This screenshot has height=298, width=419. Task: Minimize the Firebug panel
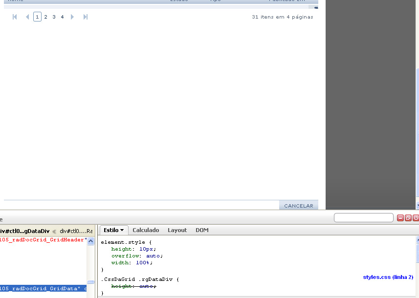(400, 218)
